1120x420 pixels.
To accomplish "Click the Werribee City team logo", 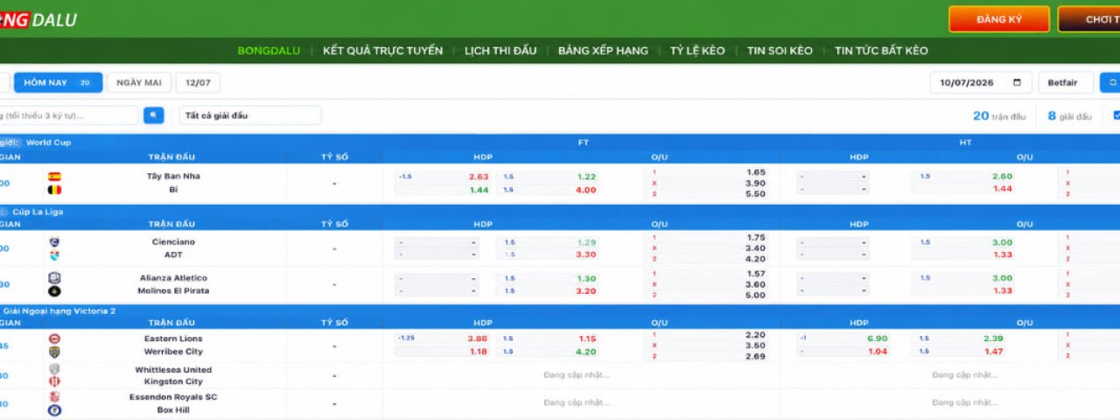I will click(x=54, y=352).
